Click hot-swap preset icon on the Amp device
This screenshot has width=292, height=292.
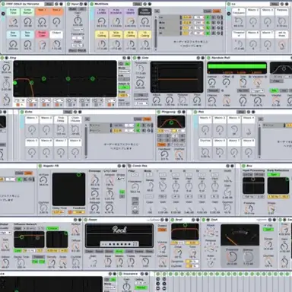coord(162,220)
